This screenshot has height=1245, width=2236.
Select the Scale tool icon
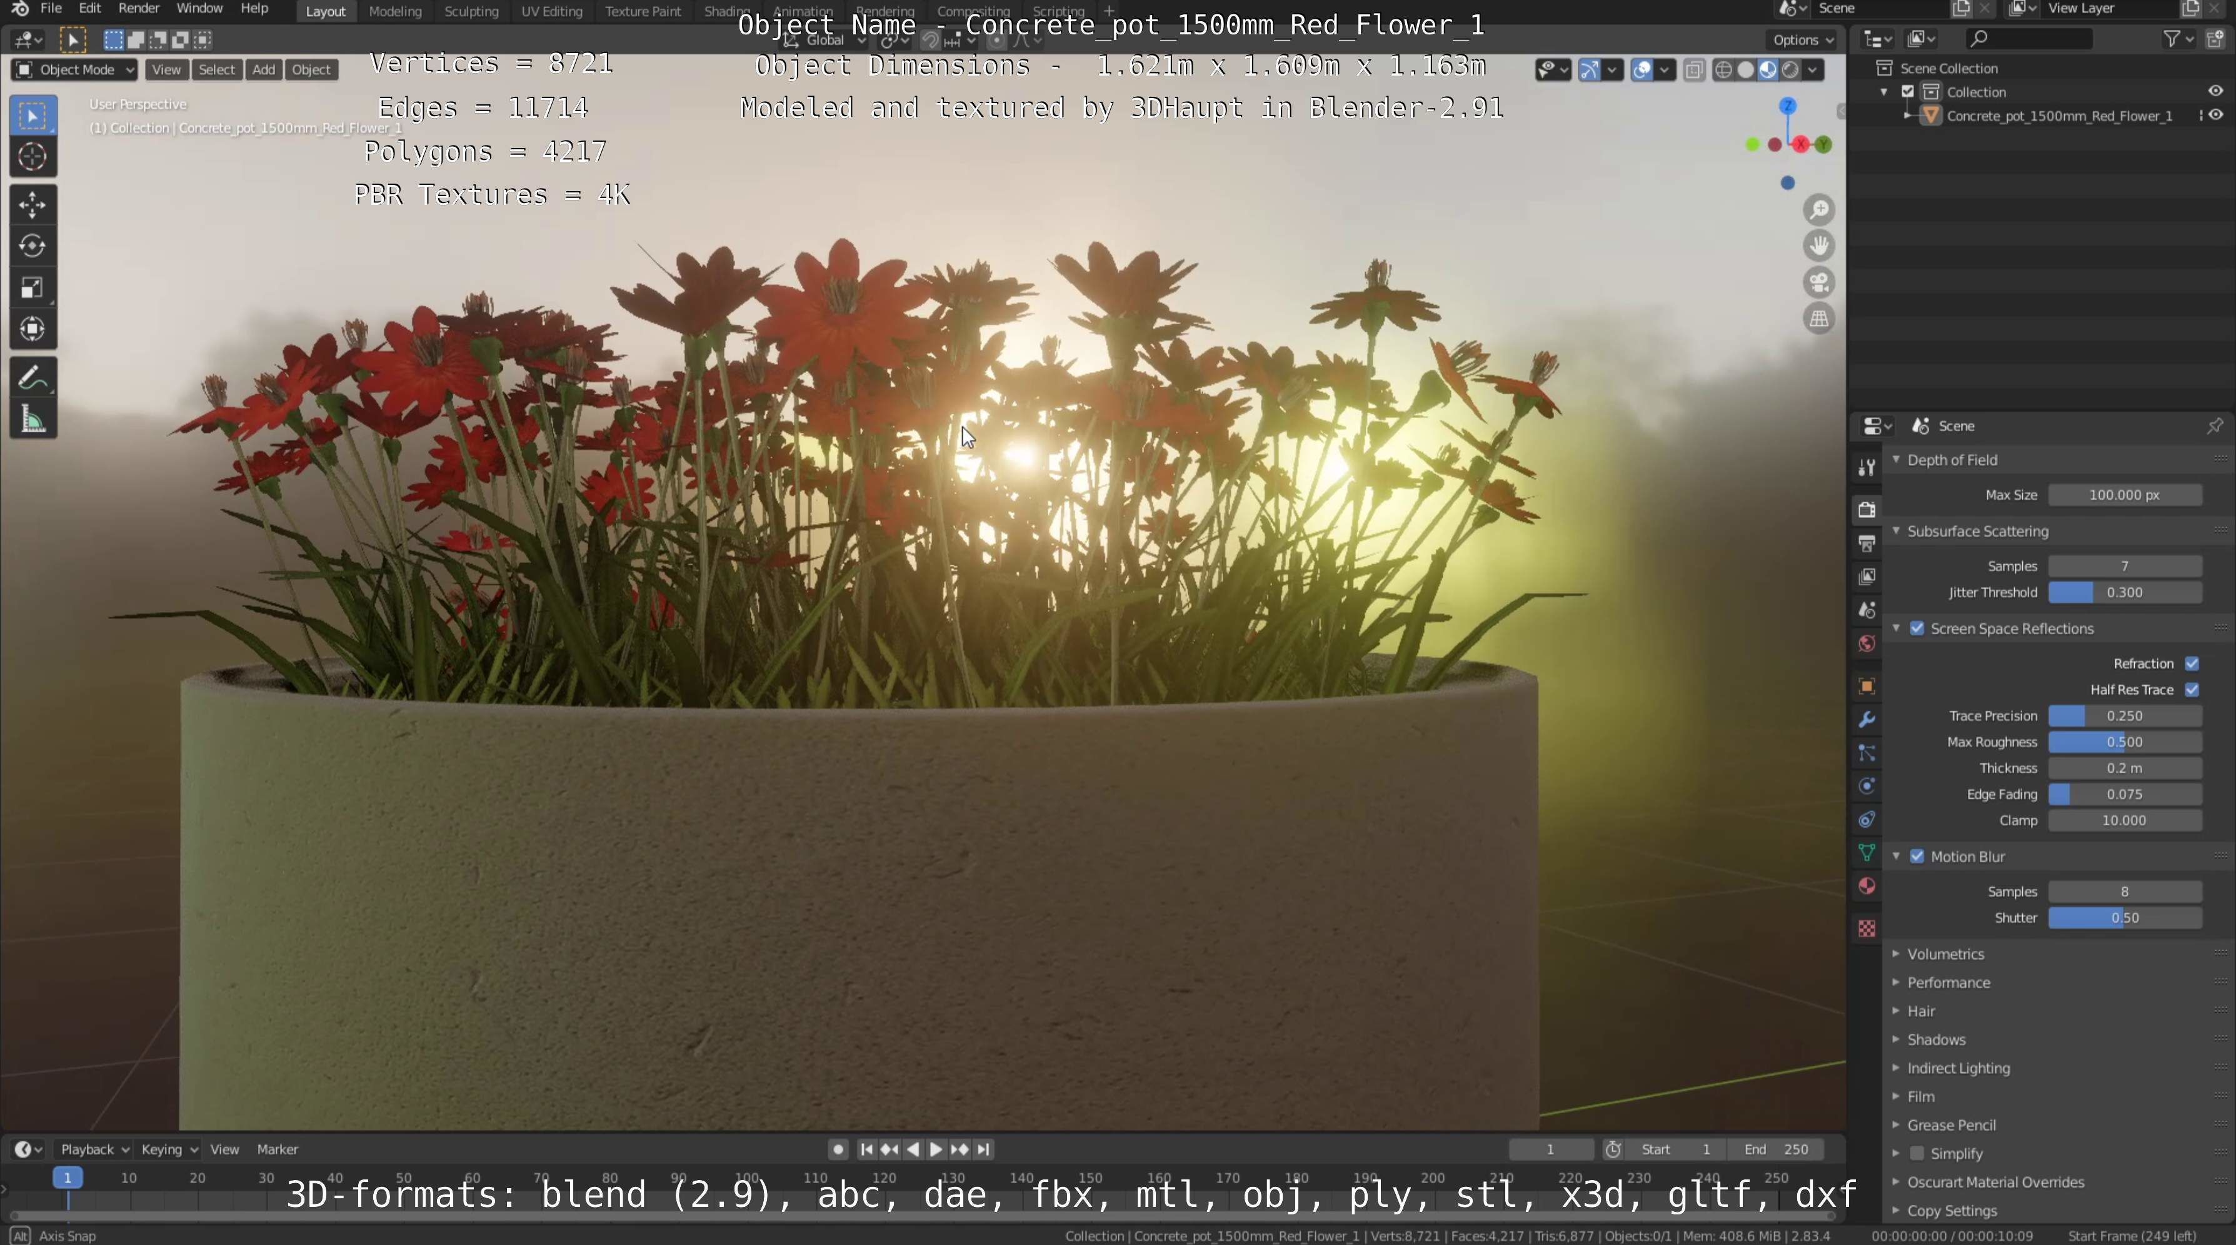click(33, 288)
